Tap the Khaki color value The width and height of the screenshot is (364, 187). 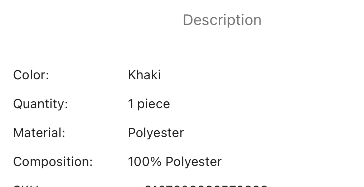144,75
